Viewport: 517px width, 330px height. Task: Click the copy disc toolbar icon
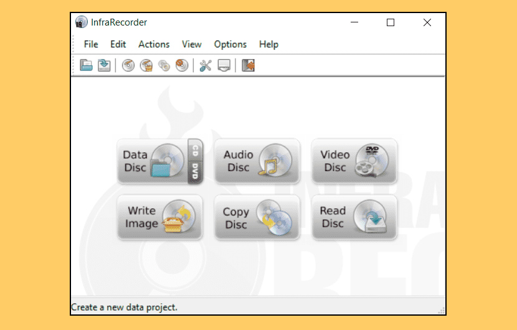tap(164, 65)
